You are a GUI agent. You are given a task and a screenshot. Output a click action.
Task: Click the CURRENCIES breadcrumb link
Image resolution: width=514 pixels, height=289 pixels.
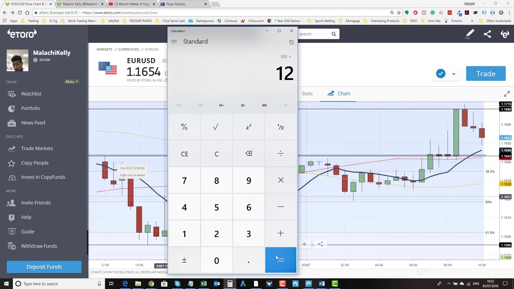[128, 49]
